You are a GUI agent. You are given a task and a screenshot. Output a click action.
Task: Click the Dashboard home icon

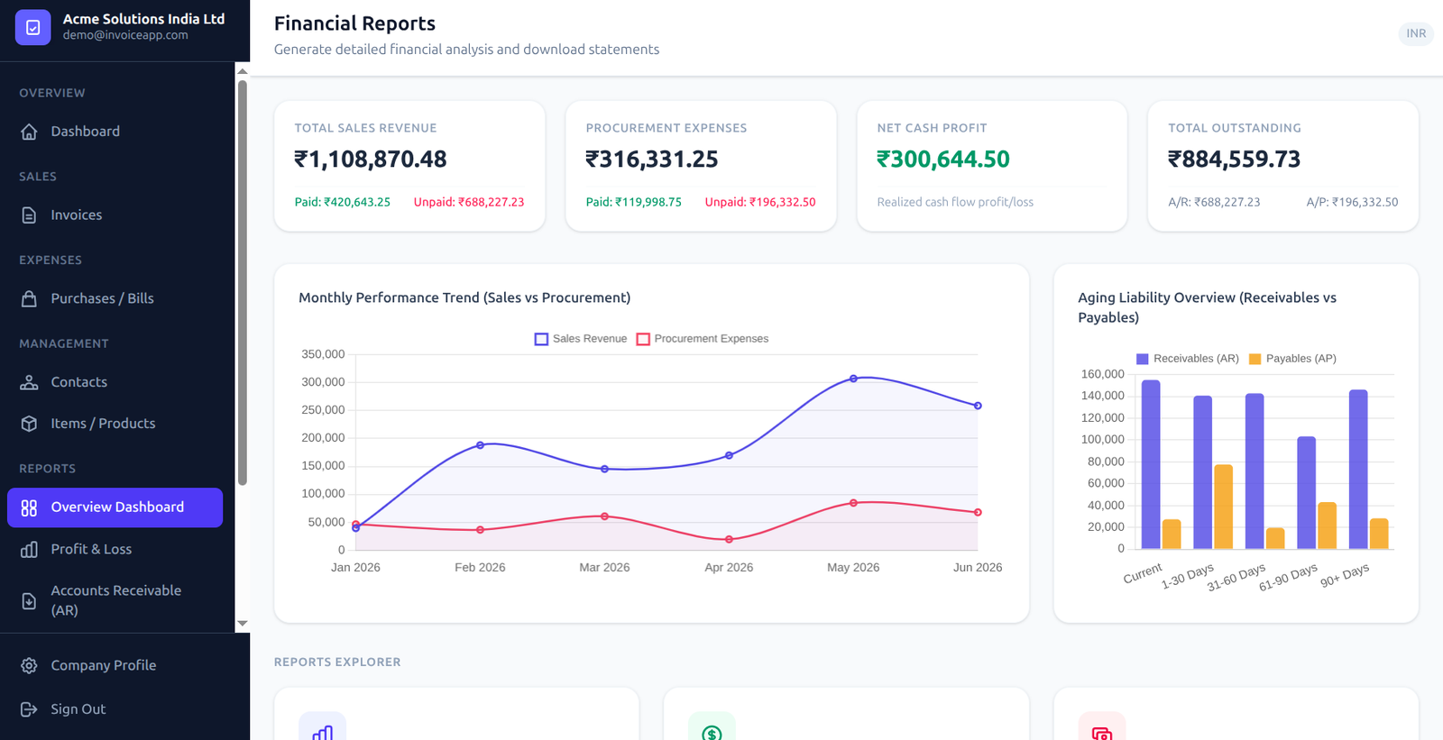pos(29,132)
